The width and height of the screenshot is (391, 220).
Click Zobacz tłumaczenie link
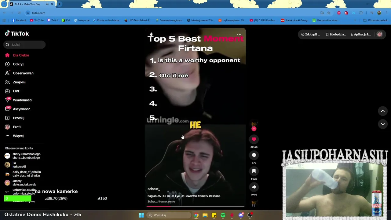(x=161, y=202)
